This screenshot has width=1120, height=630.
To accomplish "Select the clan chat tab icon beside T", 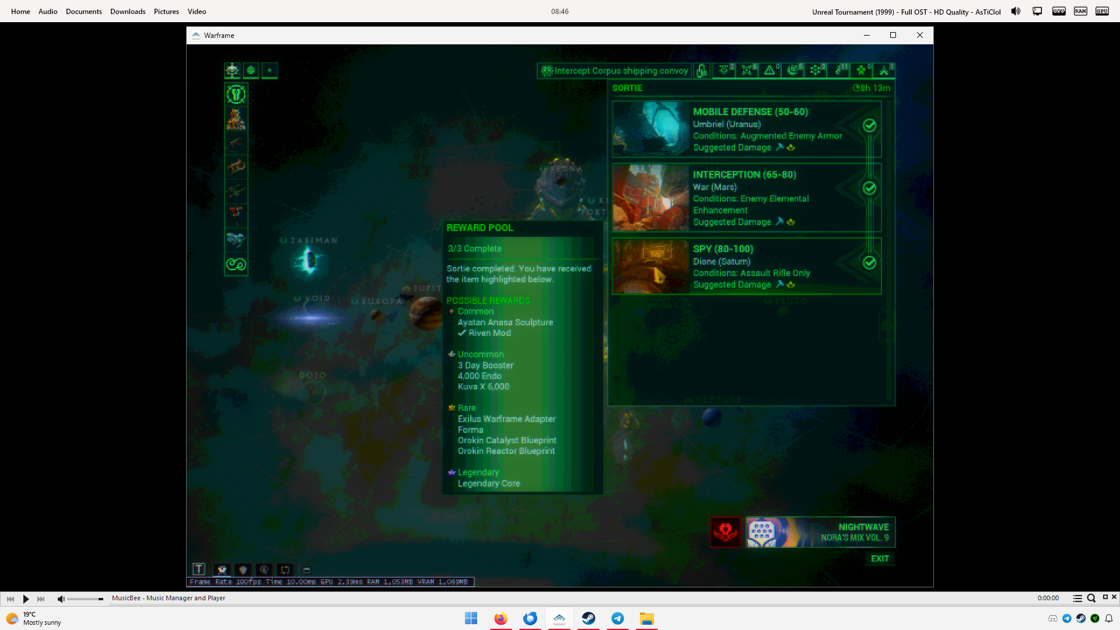I will tap(222, 569).
